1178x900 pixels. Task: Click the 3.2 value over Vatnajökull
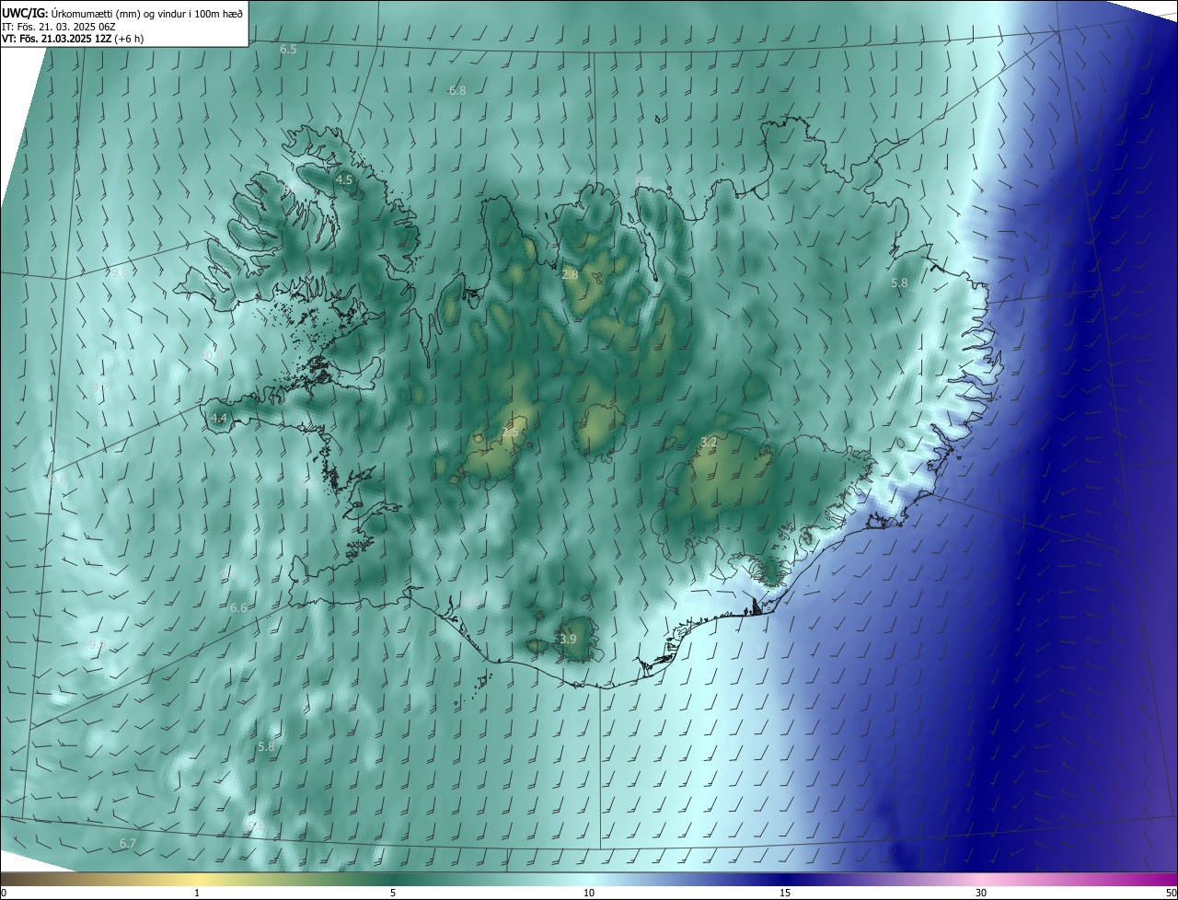709,443
